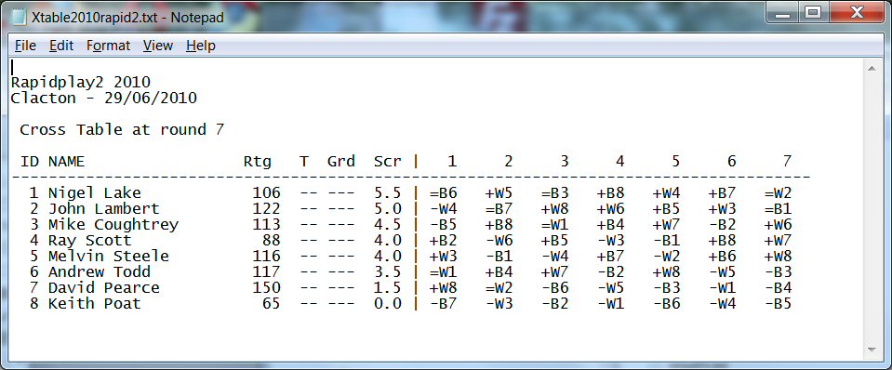Screen dimensions: 892x370
Task: Click Nigel Lake's round 1 result =B6
Action: click(444, 193)
